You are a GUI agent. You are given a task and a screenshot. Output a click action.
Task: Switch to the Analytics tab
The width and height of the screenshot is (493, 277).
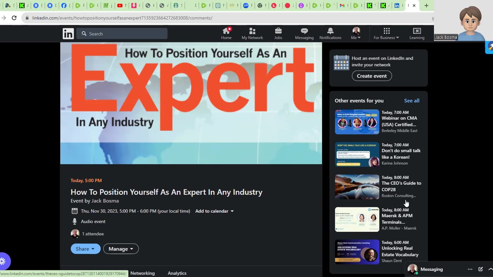click(x=177, y=273)
